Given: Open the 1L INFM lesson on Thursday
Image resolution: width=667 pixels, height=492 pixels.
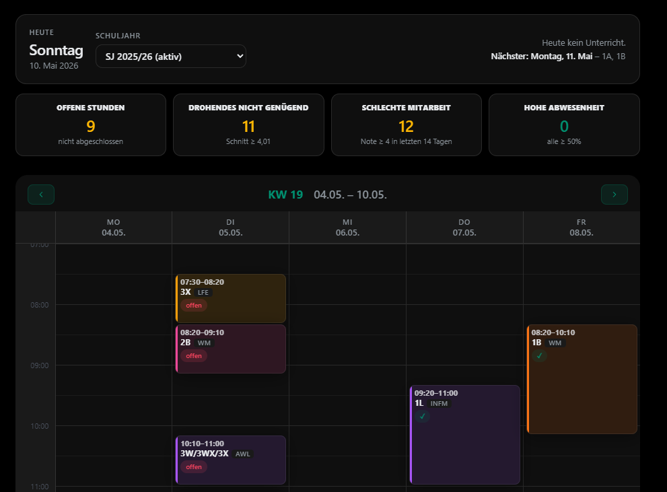Looking at the screenshot, I should coord(464,435).
